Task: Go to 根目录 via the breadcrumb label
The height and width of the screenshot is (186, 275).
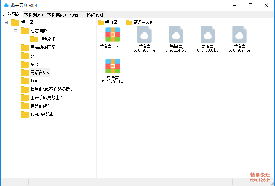Action: [111, 22]
